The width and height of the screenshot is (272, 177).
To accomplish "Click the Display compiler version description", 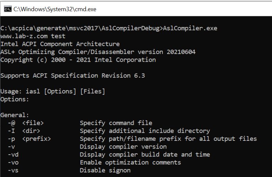I will [123, 147].
